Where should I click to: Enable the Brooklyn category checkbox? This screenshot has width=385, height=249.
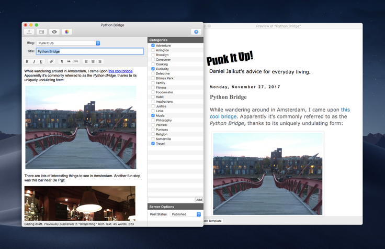coord(153,55)
